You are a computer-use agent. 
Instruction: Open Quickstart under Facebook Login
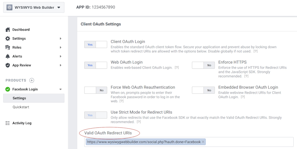click(x=21, y=107)
